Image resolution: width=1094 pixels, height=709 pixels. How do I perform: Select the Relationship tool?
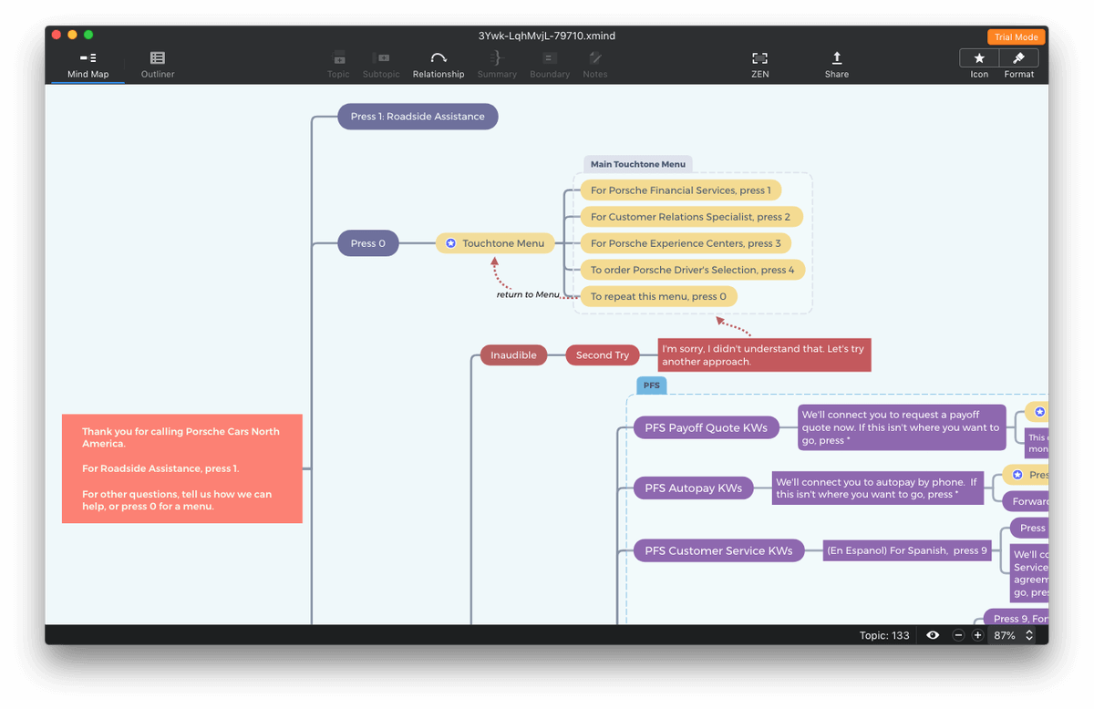pos(439,65)
